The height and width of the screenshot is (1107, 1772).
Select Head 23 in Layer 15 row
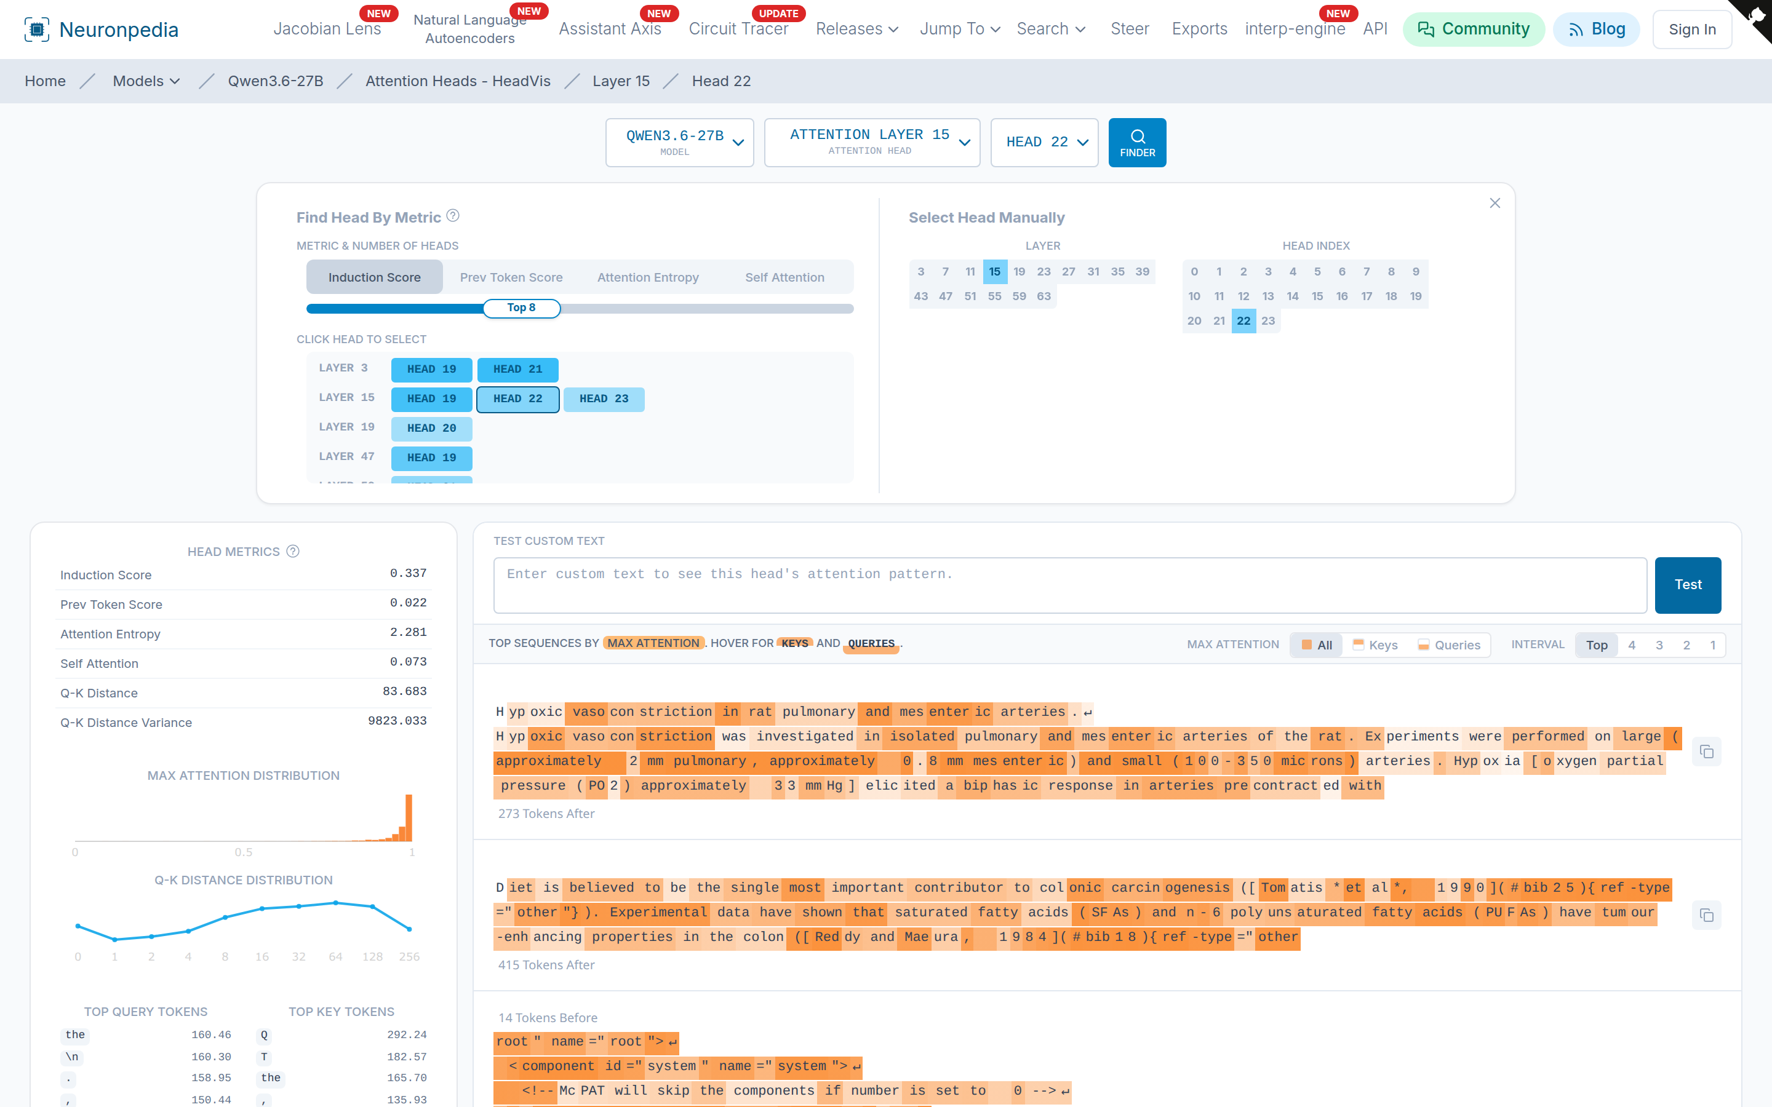pos(604,399)
